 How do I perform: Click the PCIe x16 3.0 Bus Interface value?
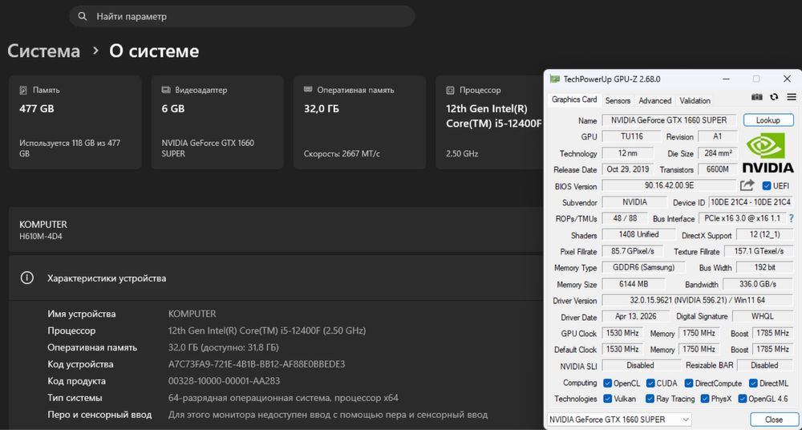pos(742,218)
